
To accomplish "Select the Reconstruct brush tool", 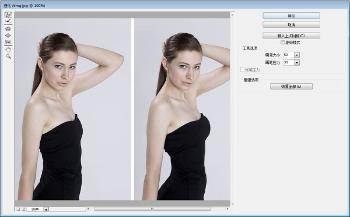I will pyautogui.click(x=8, y=21).
